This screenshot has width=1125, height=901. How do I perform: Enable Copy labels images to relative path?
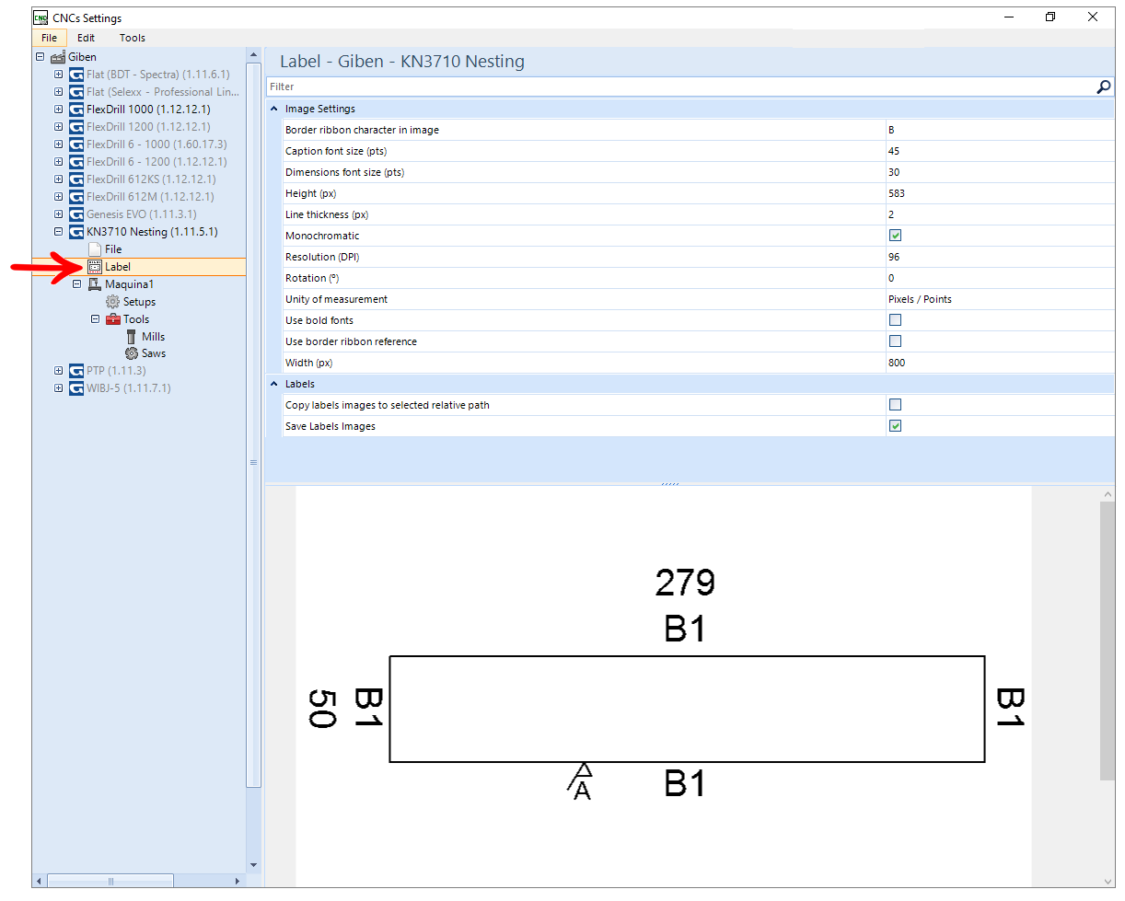point(895,405)
